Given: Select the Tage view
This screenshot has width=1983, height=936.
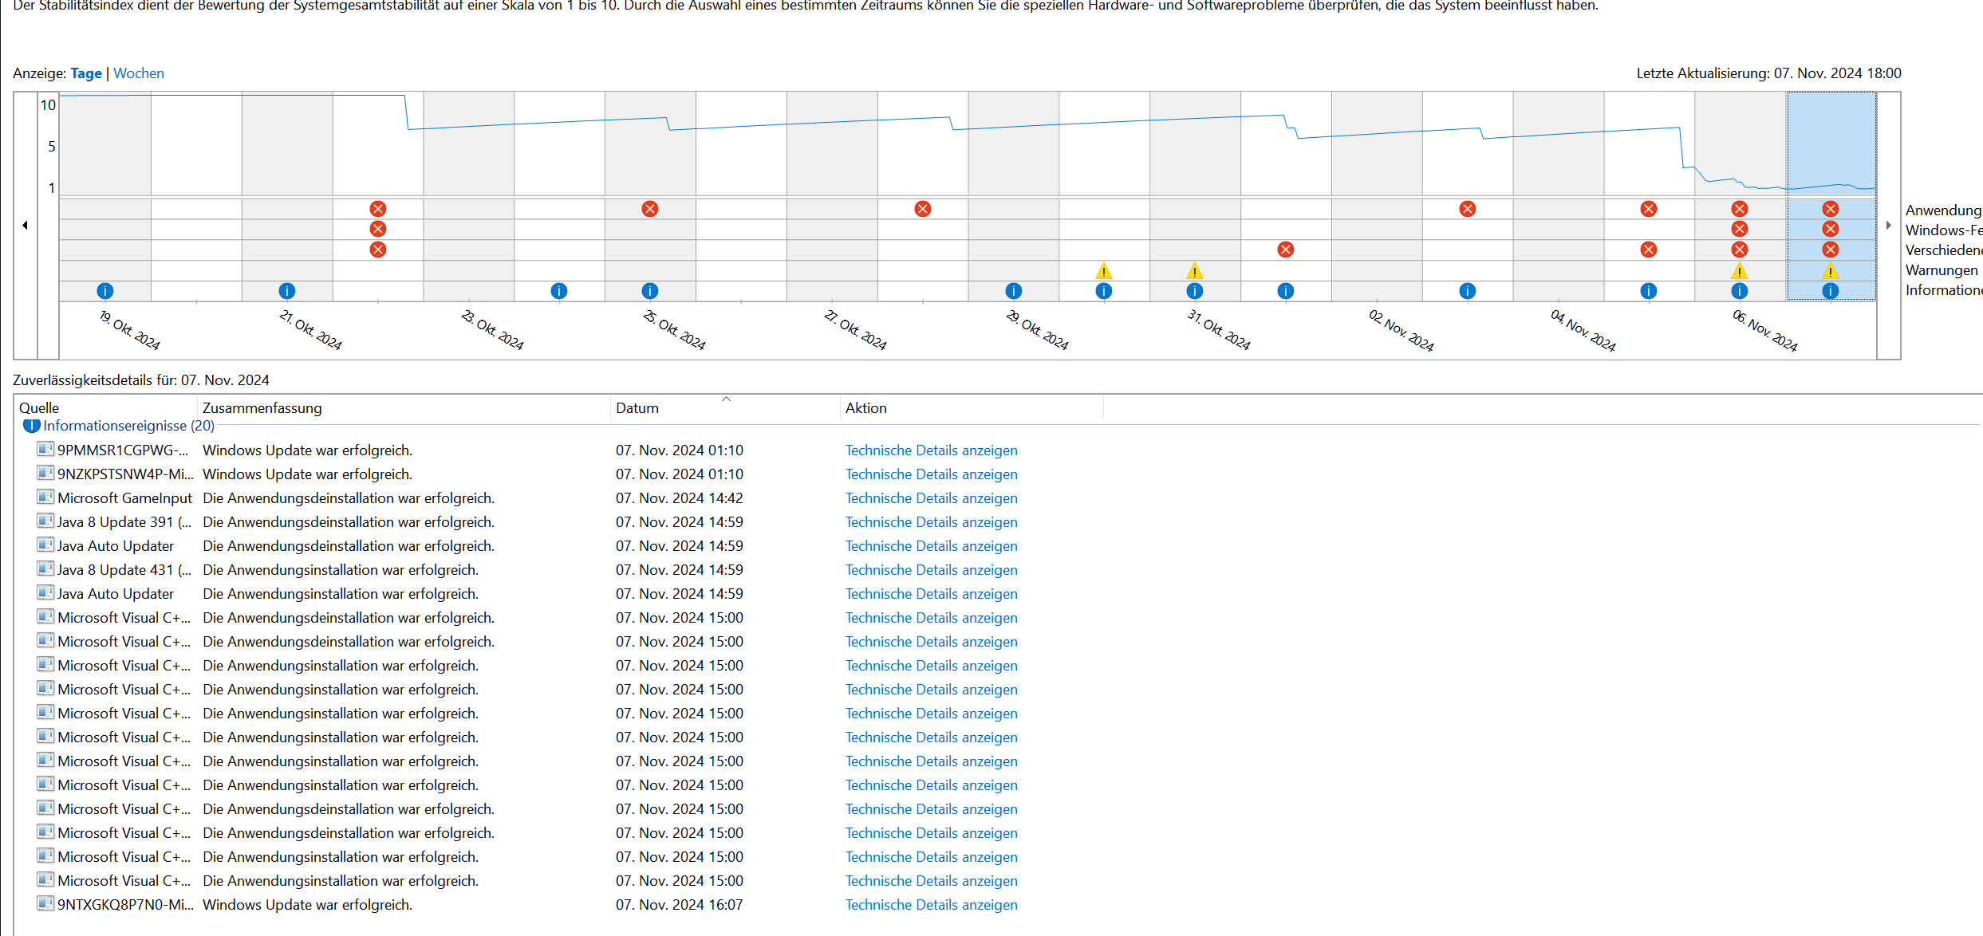Looking at the screenshot, I should coord(86,73).
